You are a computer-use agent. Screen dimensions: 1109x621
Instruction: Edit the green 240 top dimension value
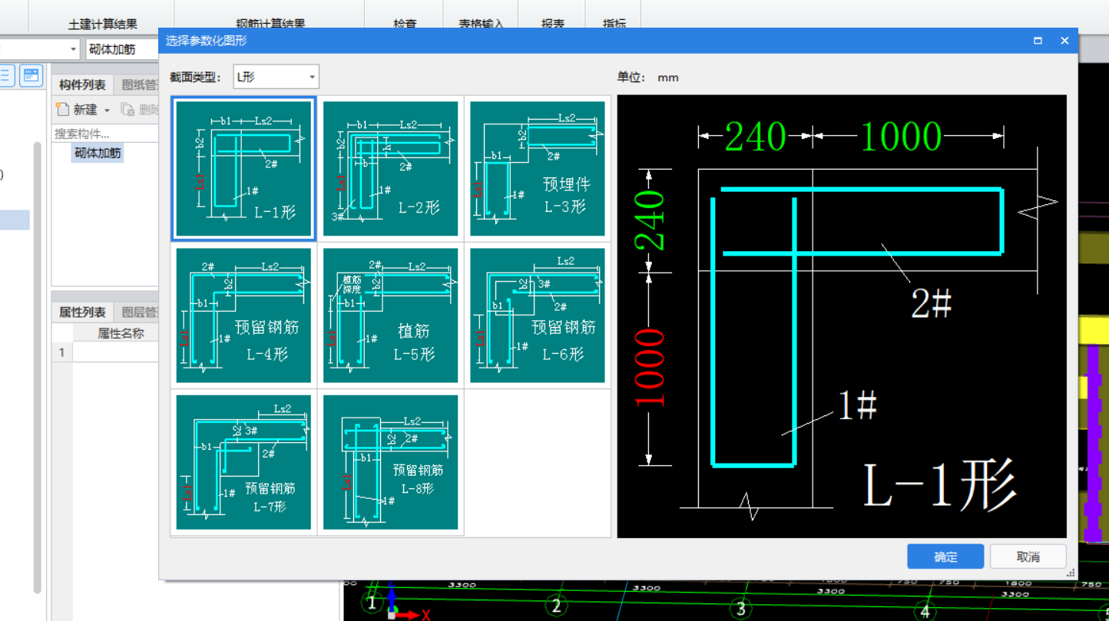(x=756, y=137)
